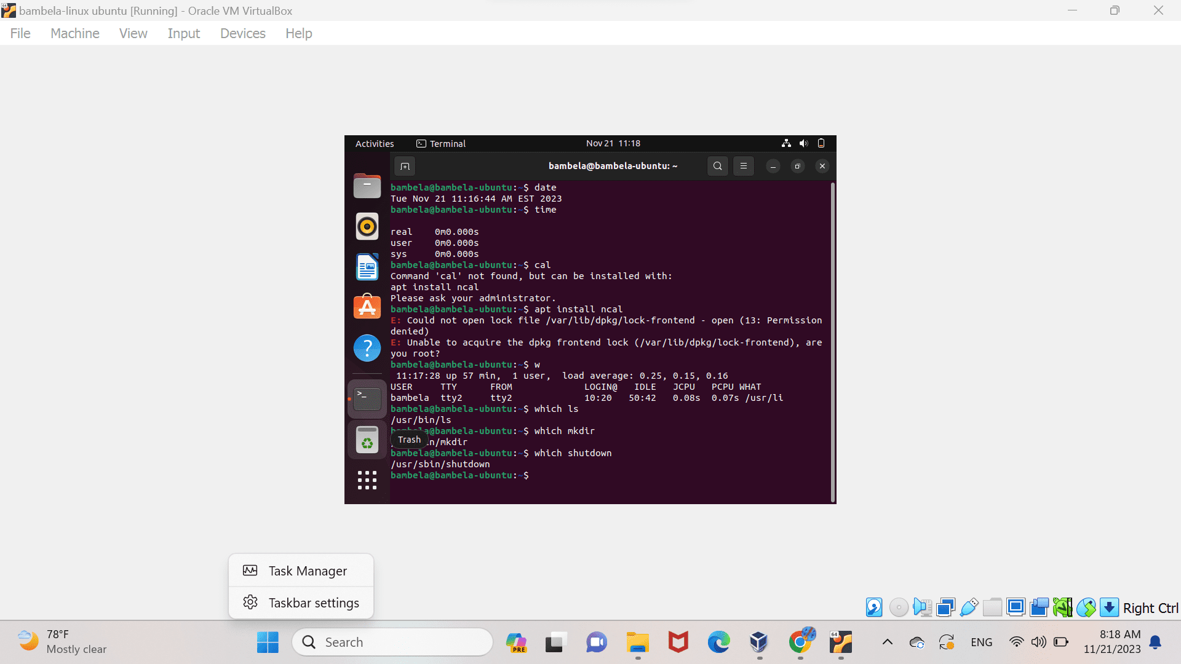
Task: Open the Windows Start menu
Action: coord(268,642)
